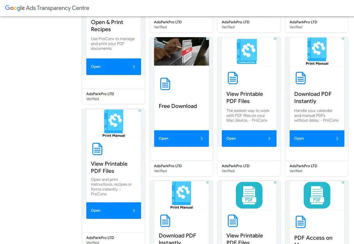Click the TheManualFinder app logo
The width and height of the screenshot is (354, 244).
(247, 51)
